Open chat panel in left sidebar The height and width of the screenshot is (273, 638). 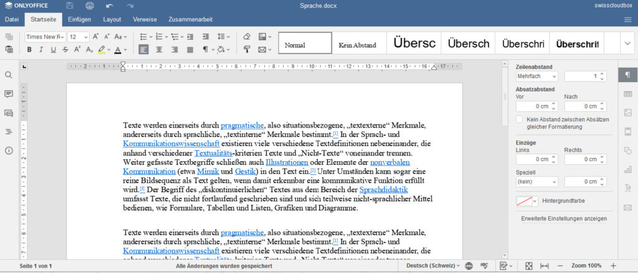(9, 113)
